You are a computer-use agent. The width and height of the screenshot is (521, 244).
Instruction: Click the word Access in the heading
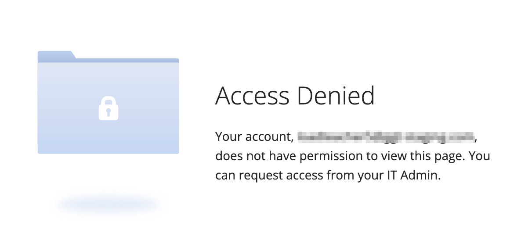pos(253,96)
